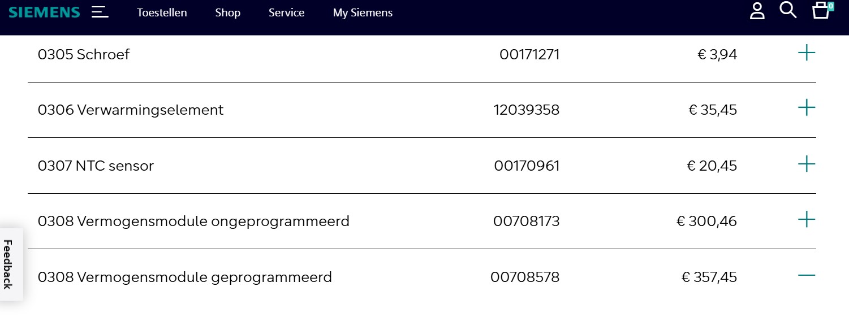This screenshot has height=330, width=849.
Task: Go to Siemens logo homepage
Action: click(x=44, y=12)
